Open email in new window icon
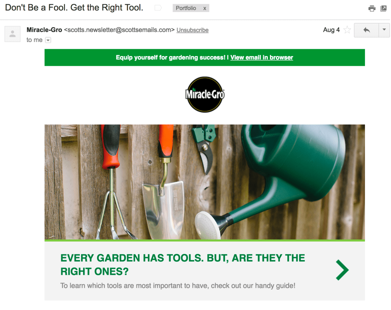 [383, 8]
